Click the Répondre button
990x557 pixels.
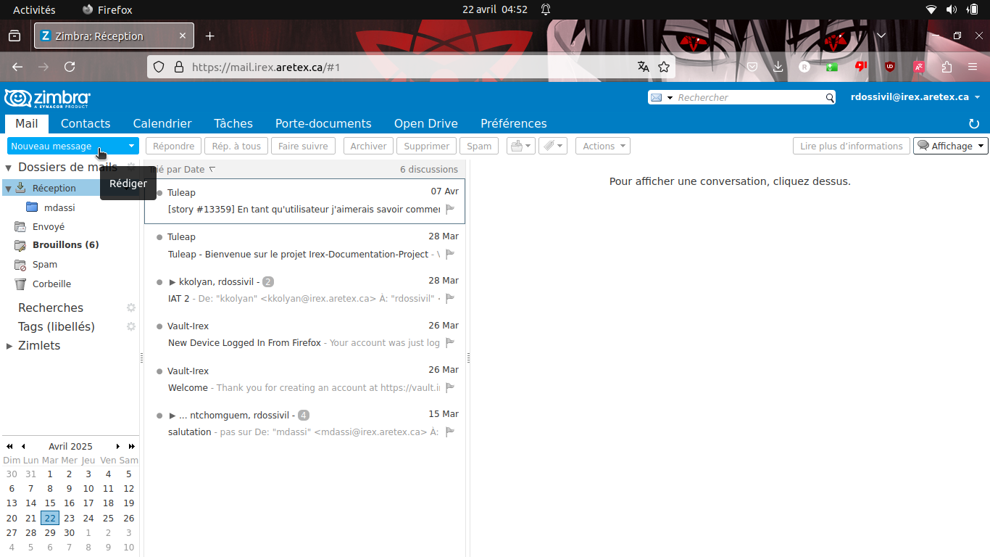(x=174, y=146)
